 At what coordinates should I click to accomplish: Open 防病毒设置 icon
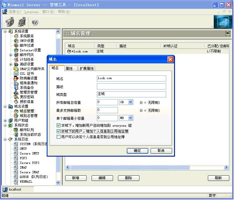coord(16,78)
